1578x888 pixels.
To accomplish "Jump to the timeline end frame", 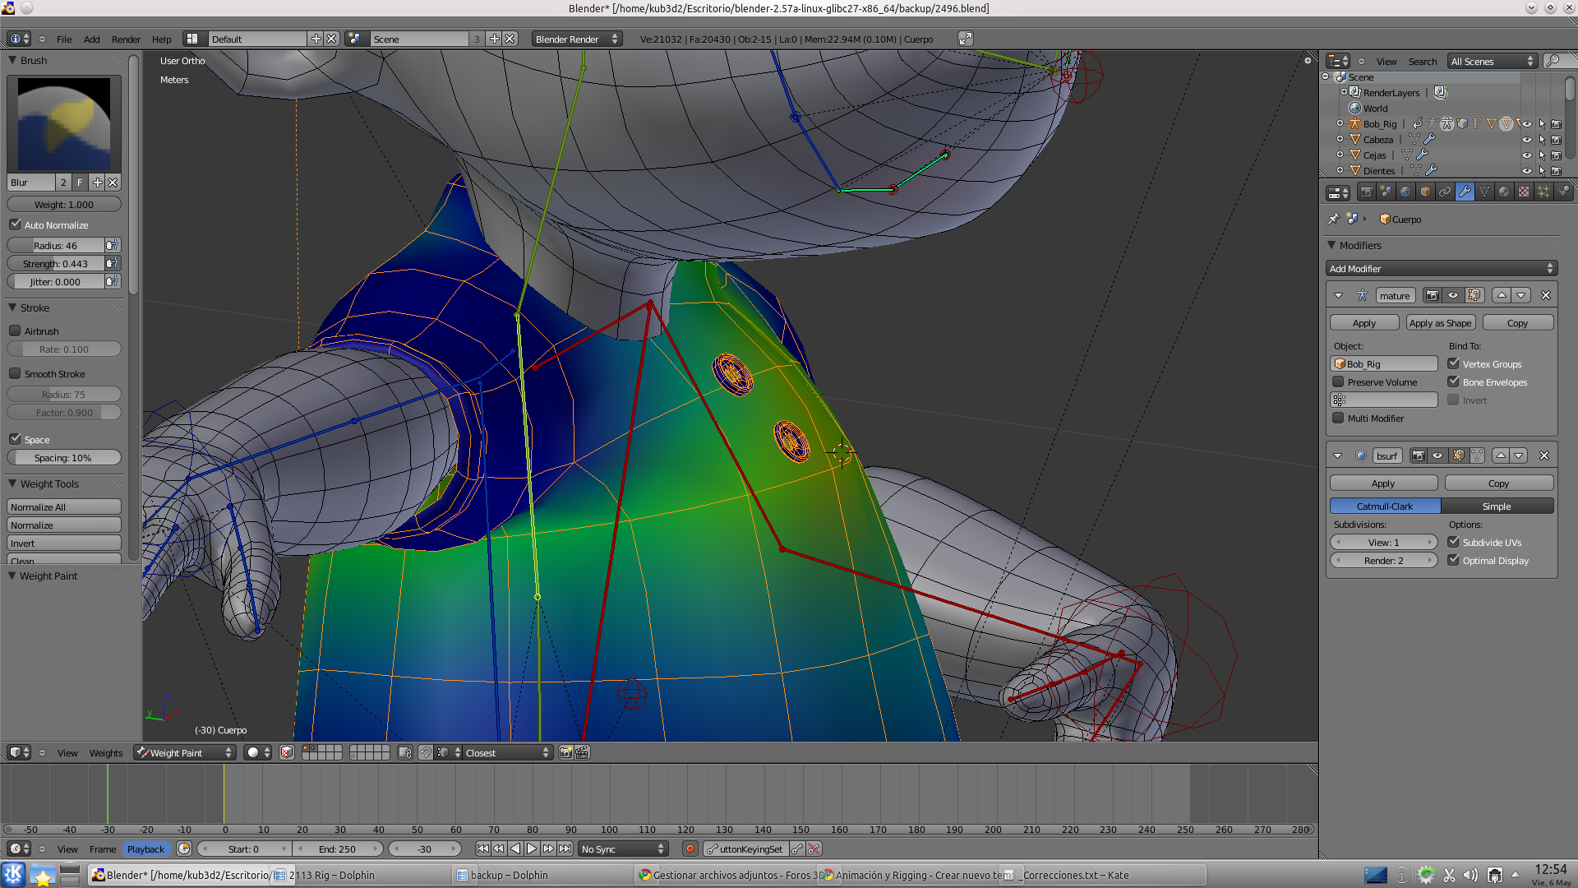I will pyautogui.click(x=565, y=849).
